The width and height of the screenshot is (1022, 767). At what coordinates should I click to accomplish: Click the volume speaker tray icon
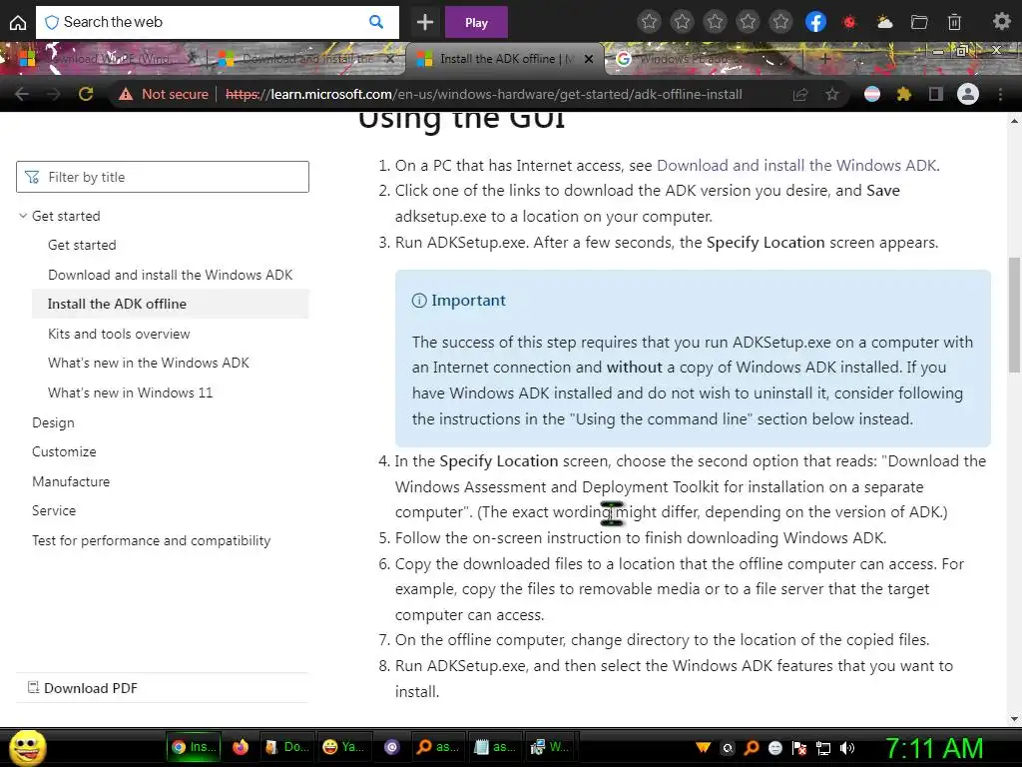pos(847,748)
